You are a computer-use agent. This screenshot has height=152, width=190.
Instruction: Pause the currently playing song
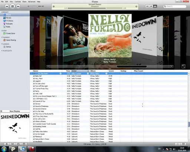click(13, 6)
